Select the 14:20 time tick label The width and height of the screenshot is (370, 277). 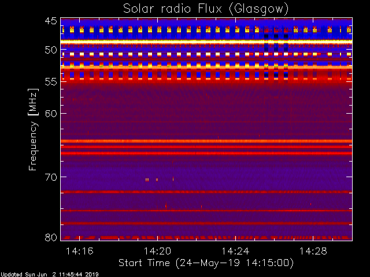coord(157,251)
